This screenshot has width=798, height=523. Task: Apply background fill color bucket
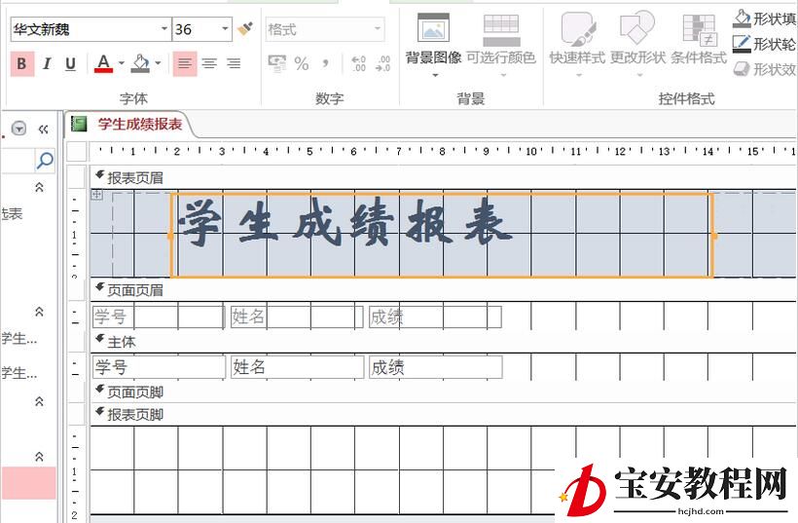pyautogui.click(x=140, y=63)
